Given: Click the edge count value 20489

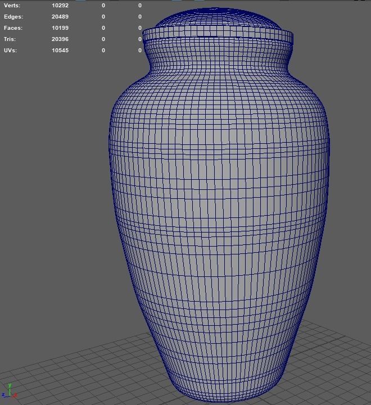Looking at the screenshot, I should tap(60, 17).
